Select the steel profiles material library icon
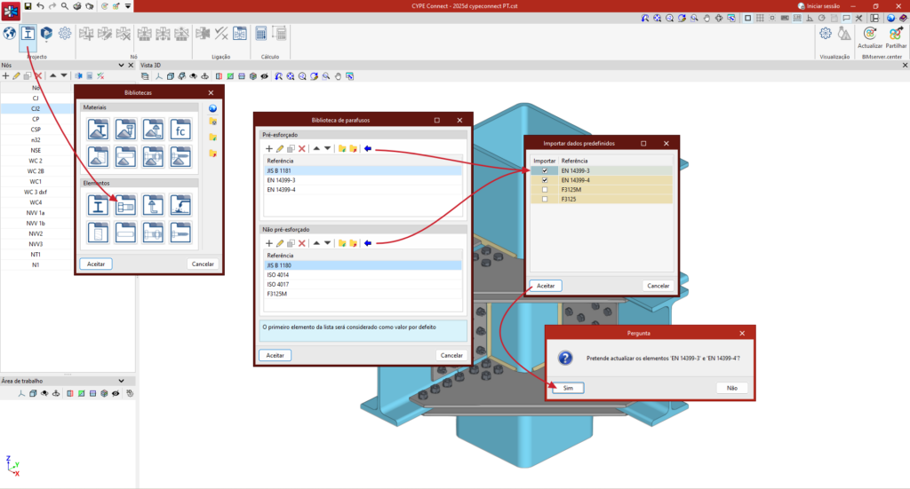The width and height of the screenshot is (910, 489). [98, 130]
